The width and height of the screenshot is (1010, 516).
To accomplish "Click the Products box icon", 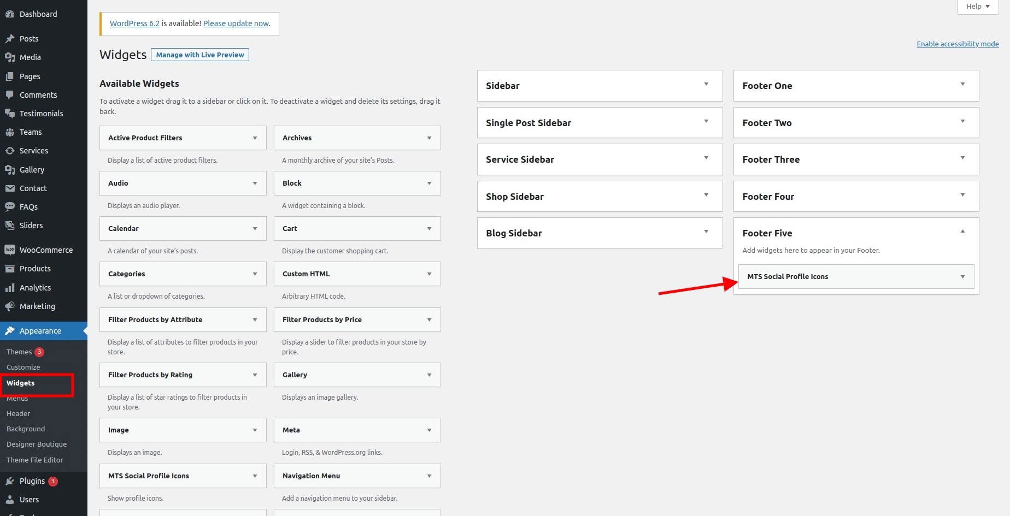I will pos(10,269).
